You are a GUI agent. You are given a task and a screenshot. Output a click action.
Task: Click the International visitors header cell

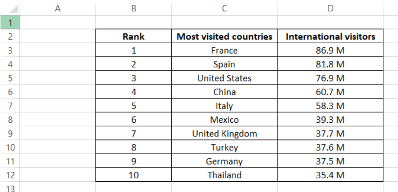click(x=330, y=36)
